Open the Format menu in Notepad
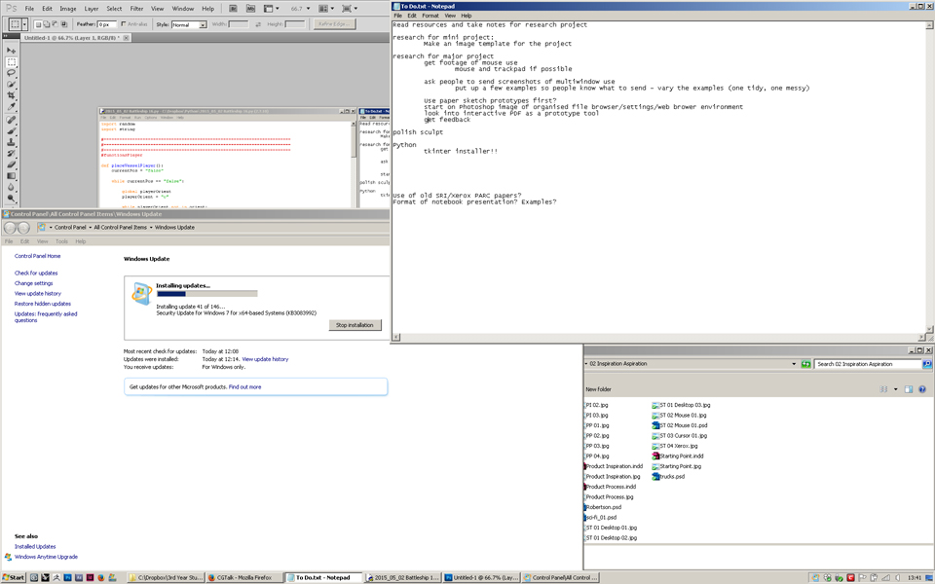935x584 pixels. (x=430, y=16)
